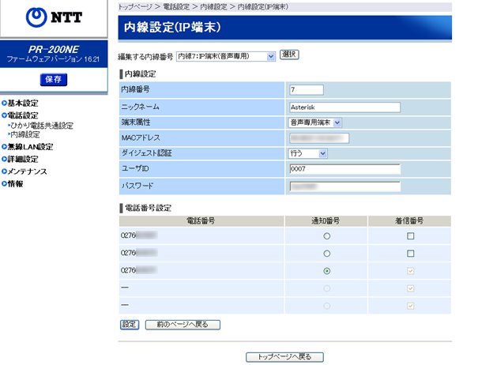This screenshot has width=478, height=365.
Task: Select ひかり電話共通設定 submenu link
Action: tap(42, 126)
